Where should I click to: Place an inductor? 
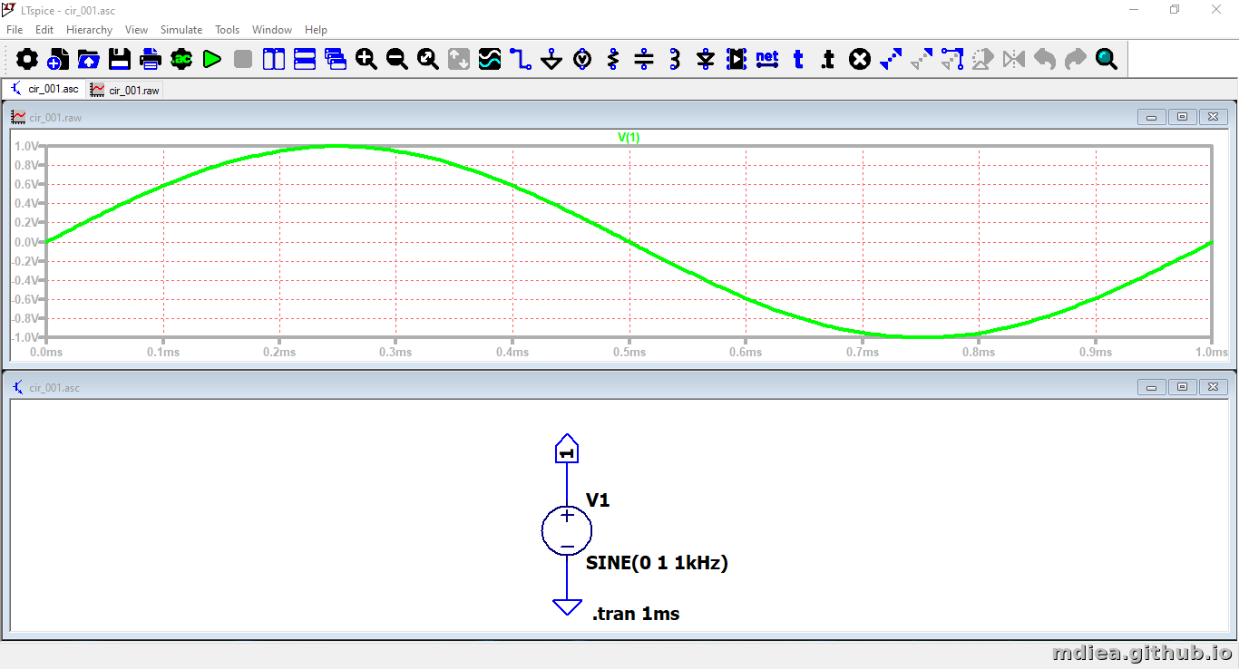tap(675, 60)
